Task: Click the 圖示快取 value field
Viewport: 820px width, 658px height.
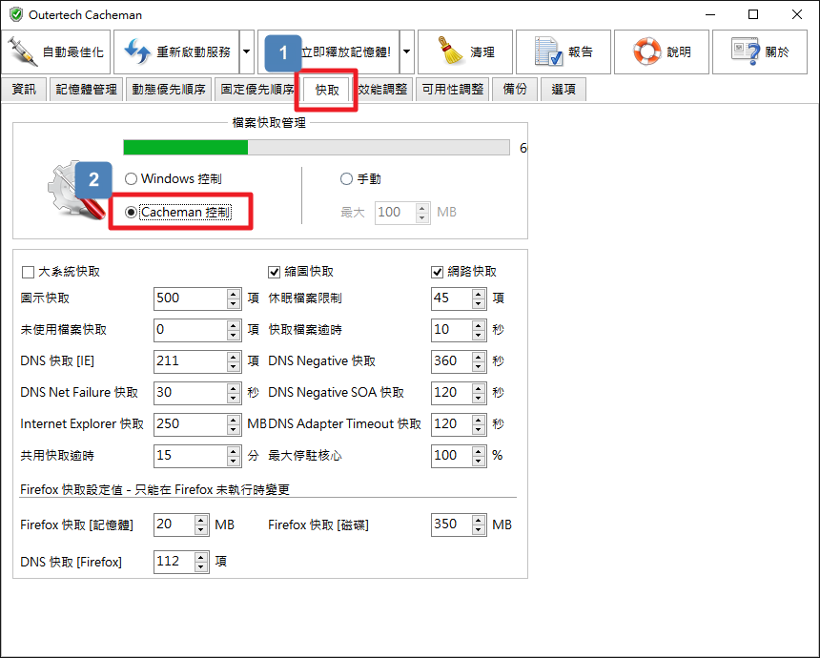Action: coord(189,298)
